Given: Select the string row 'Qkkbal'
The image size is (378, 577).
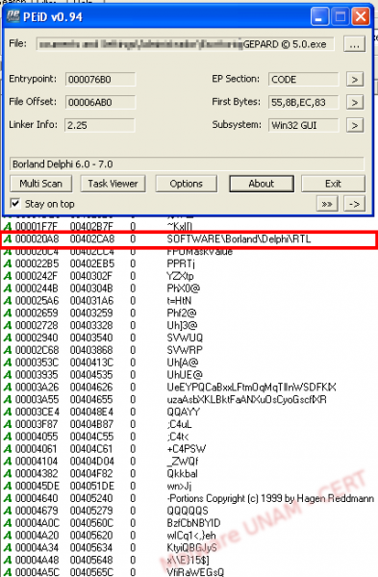Looking at the screenshot, I should (182, 473).
